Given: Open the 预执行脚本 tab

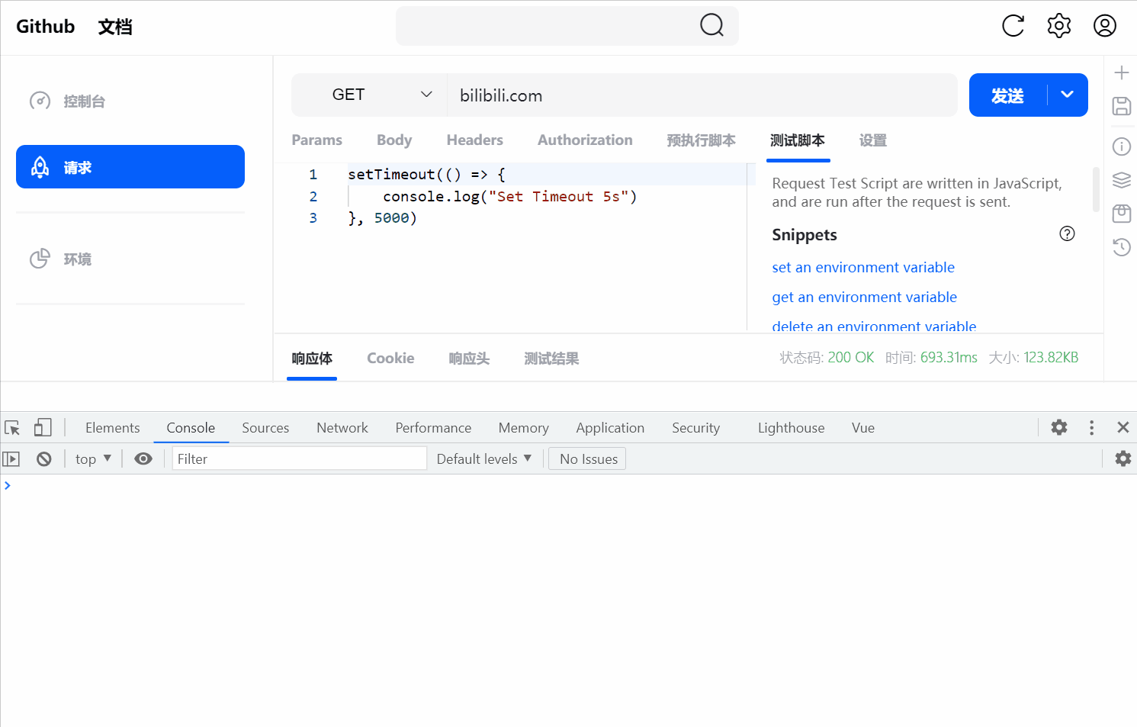Looking at the screenshot, I should click(x=701, y=140).
